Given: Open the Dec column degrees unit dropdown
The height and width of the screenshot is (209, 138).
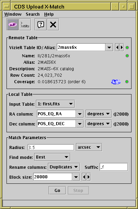Looking at the screenshot, I should (x=99, y=124).
